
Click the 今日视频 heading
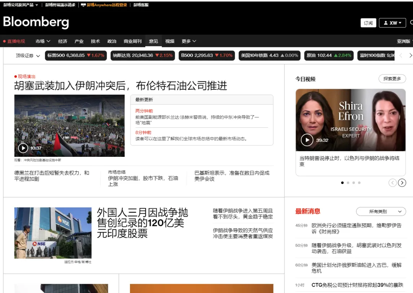(x=305, y=79)
